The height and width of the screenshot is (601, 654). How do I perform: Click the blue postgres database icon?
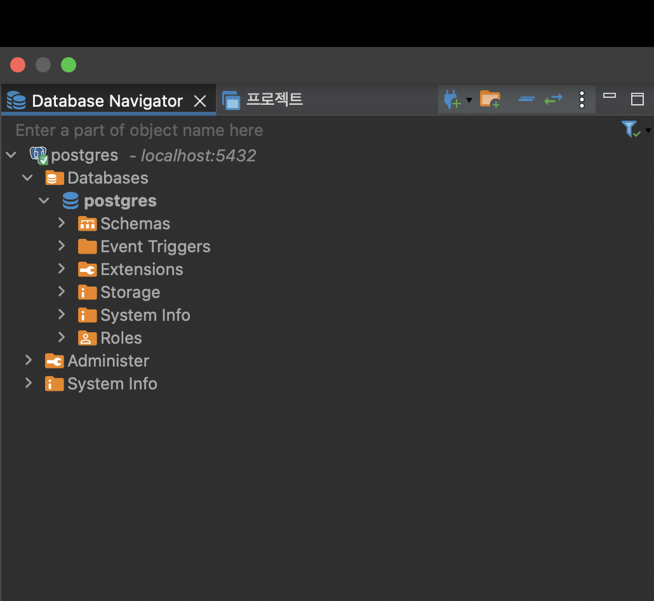pyautogui.click(x=70, y=201)
